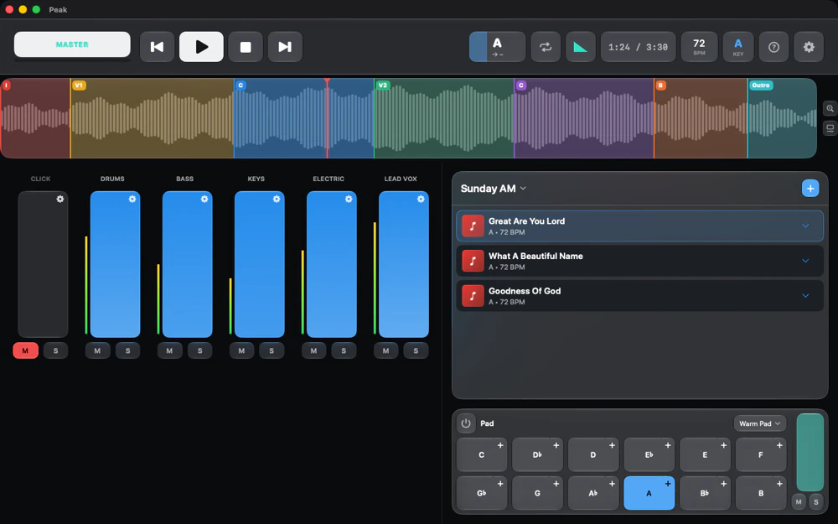Open help via the question mark icon
This screenshot has height=524, width=838.
coord(773,47)
